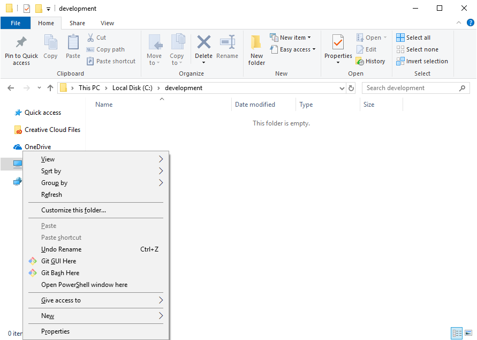Sort by the Type column header
Viewport: 477px width, 340px height.
pos(306,105)
